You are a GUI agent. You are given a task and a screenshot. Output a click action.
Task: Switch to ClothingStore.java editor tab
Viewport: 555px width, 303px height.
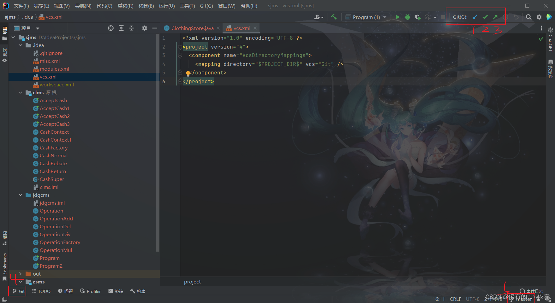pos(192,28)
